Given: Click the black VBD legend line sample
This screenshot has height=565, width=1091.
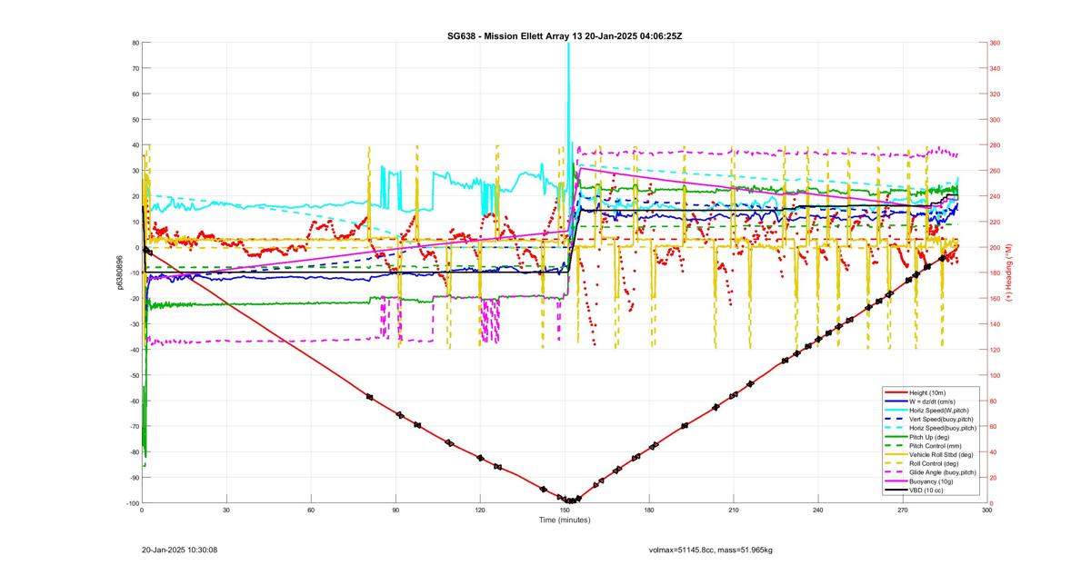Looking at the screenshot, I should (896, 491).
